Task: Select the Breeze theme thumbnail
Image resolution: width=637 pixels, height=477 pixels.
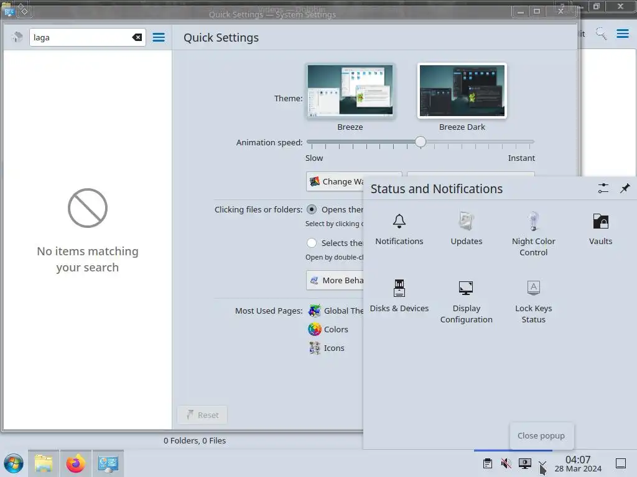Action: point(350,91)
